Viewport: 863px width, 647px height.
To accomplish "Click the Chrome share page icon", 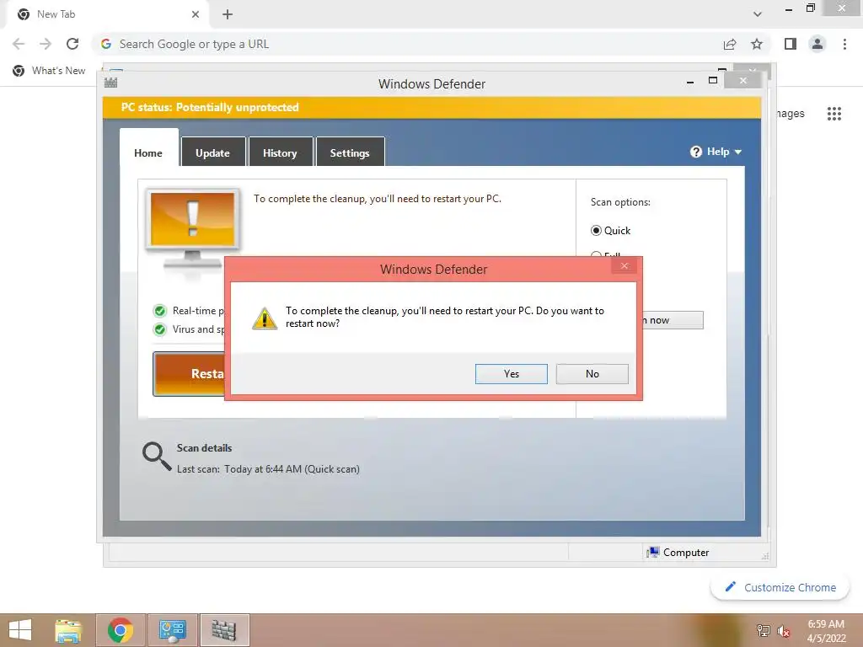I will coord(730,44).
